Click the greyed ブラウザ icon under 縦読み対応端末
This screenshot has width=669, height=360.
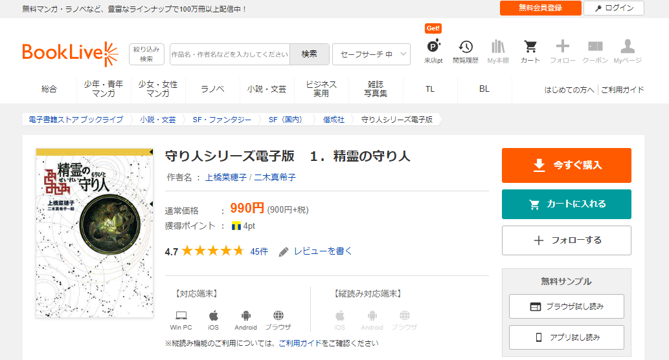[405, 315]
